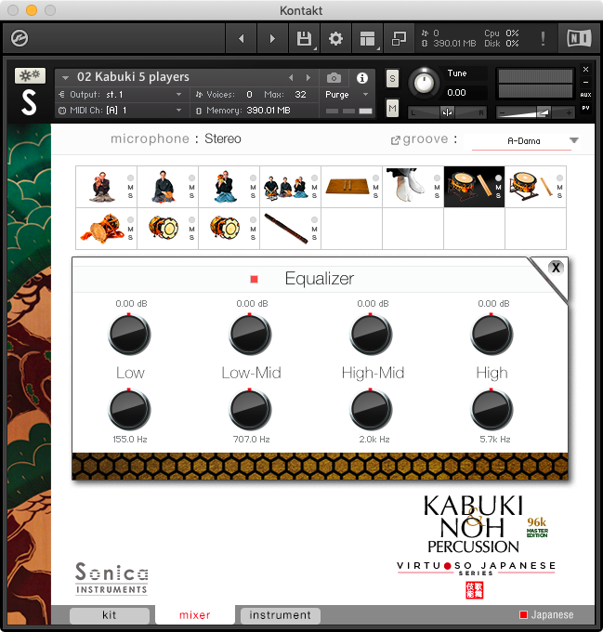
Task: Click the High gain knob
Action: point(492,335)
